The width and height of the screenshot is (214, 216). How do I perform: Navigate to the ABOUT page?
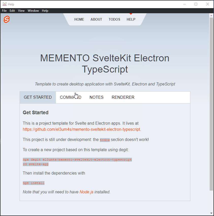[96, 19]
